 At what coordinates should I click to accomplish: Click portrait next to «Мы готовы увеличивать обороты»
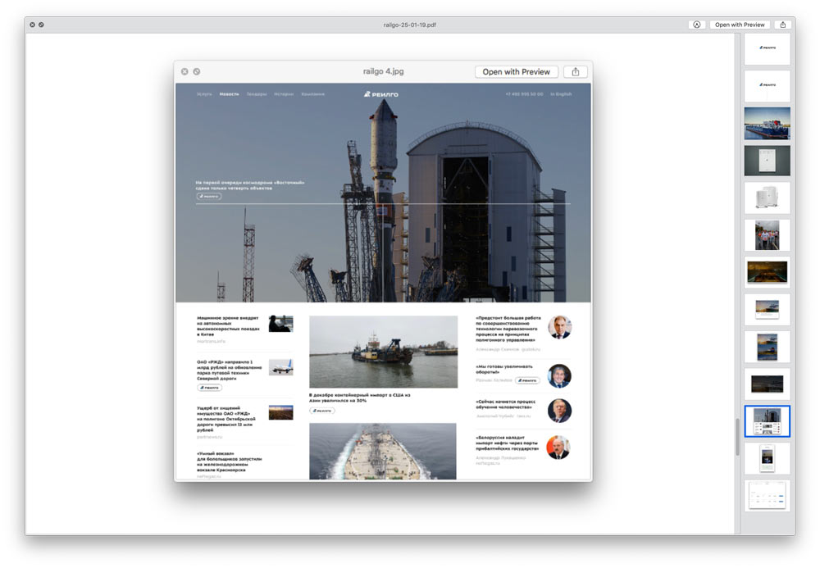(559, 375)
